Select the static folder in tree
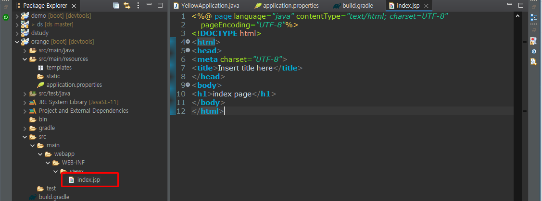The height and width of the screenshot is (201, 542). point(49,76)
